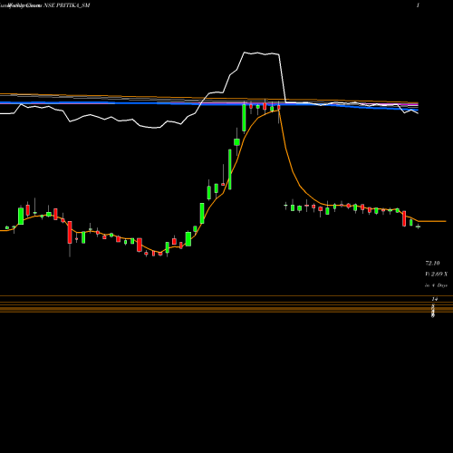Click the flat top of the white indicator line
Viewport: 453px width, 453px height.
(x=262, y=53)
